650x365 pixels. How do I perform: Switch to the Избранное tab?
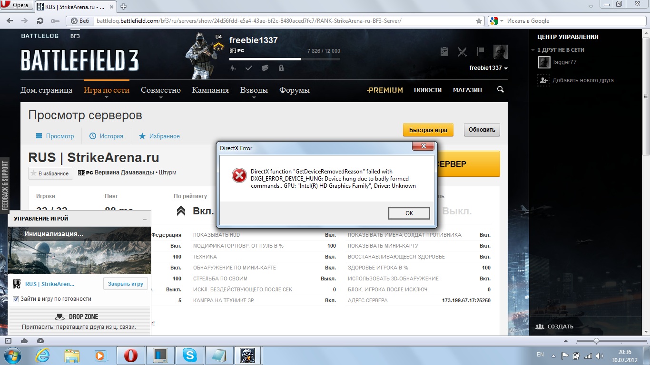click(x=159, y=136)
